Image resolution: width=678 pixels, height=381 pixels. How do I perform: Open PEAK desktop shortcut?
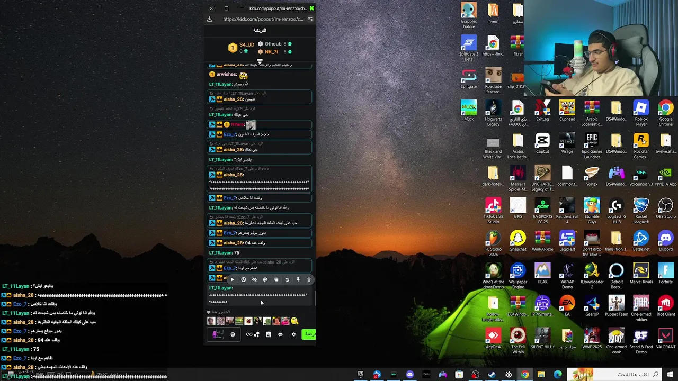coord(542,273)
